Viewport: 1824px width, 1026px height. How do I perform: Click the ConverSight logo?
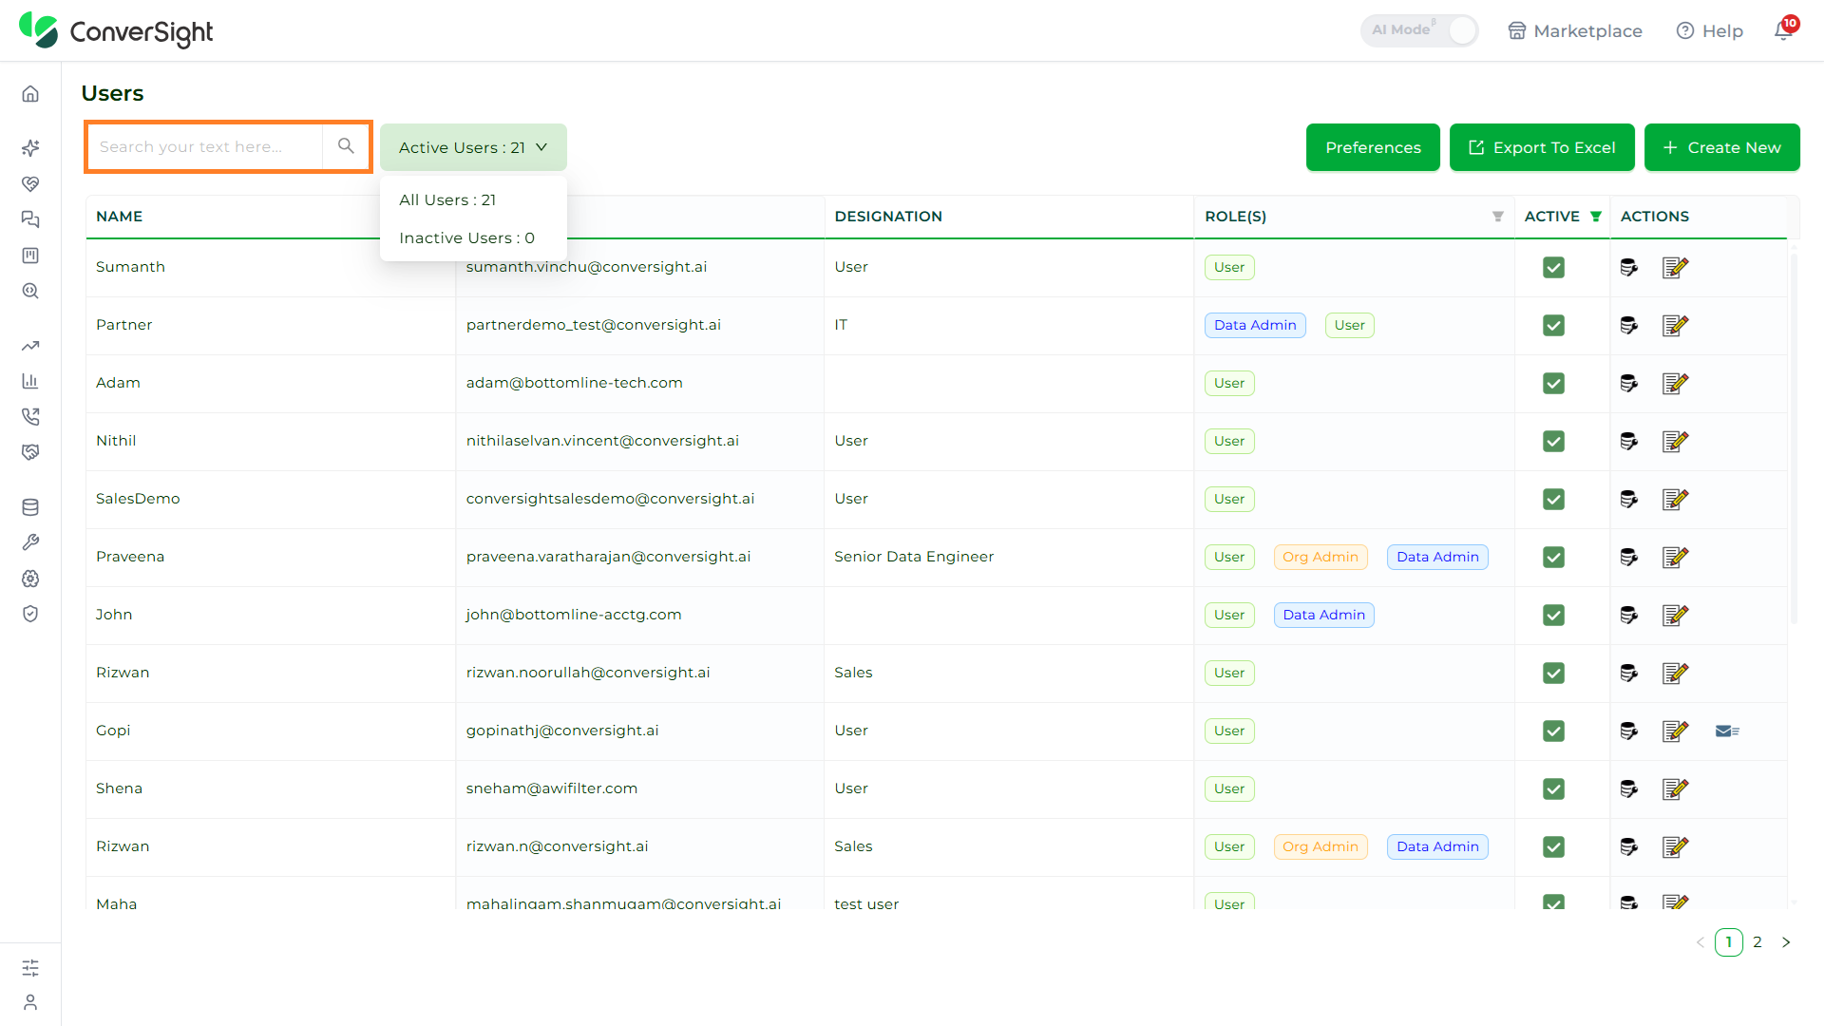116,30
